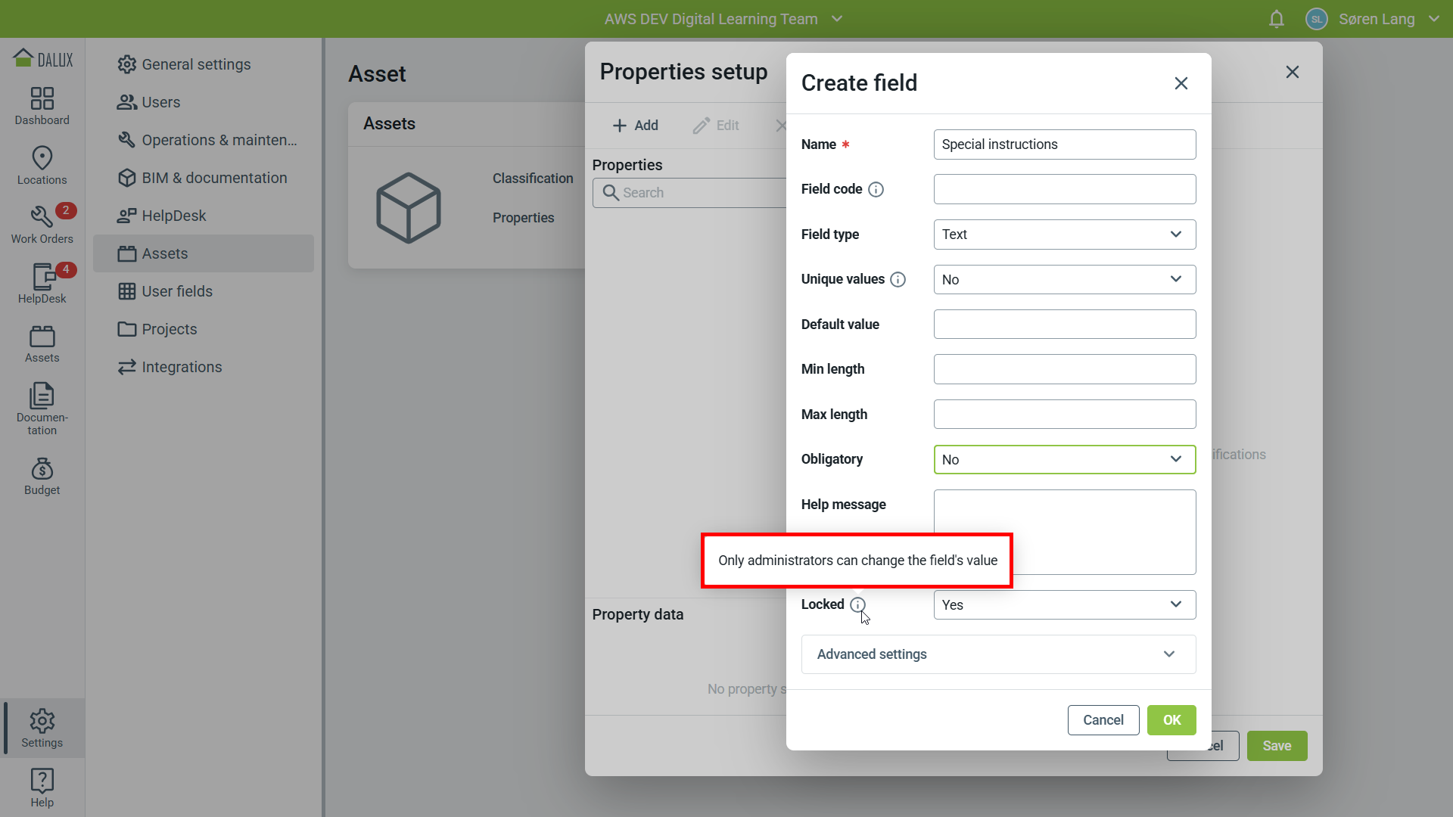Open the Locked dropdown

click(x=1064, y=604)
